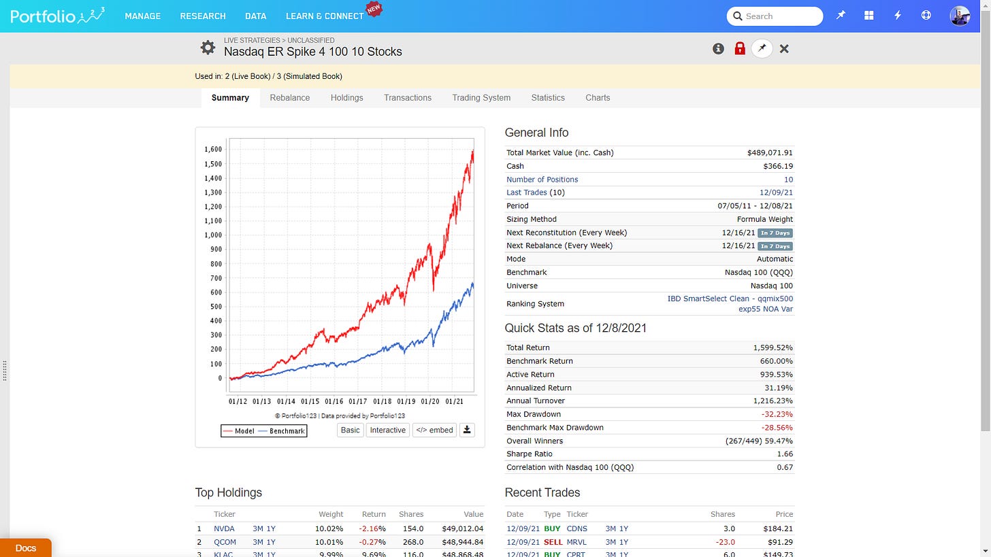Switch to the Transactions tab
Viewport: 991px width, 557px height.
tap(408, 97)
